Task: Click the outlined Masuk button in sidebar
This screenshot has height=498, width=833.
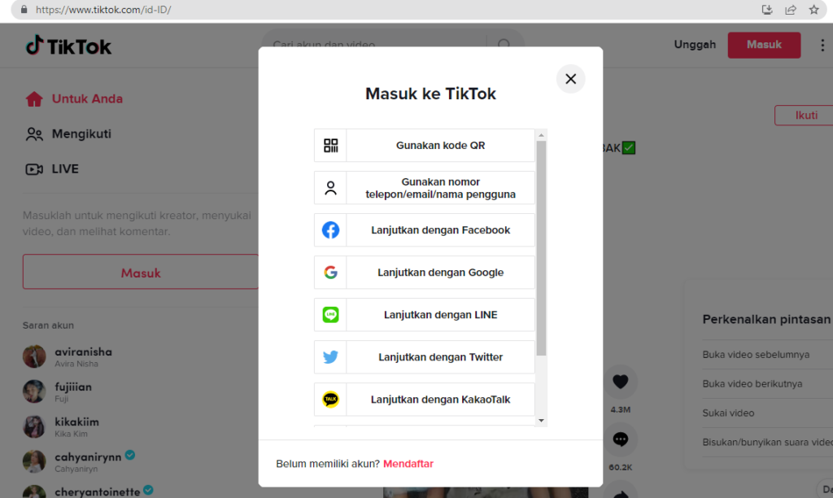Action: pos(141,272)
